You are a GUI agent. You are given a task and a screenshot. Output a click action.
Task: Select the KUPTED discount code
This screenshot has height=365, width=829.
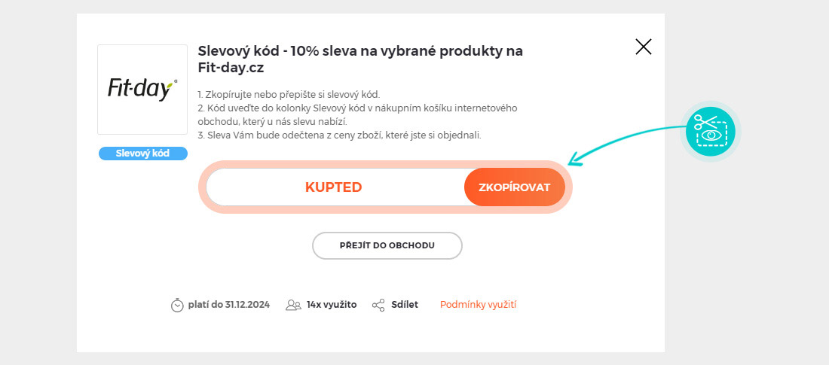333,187
